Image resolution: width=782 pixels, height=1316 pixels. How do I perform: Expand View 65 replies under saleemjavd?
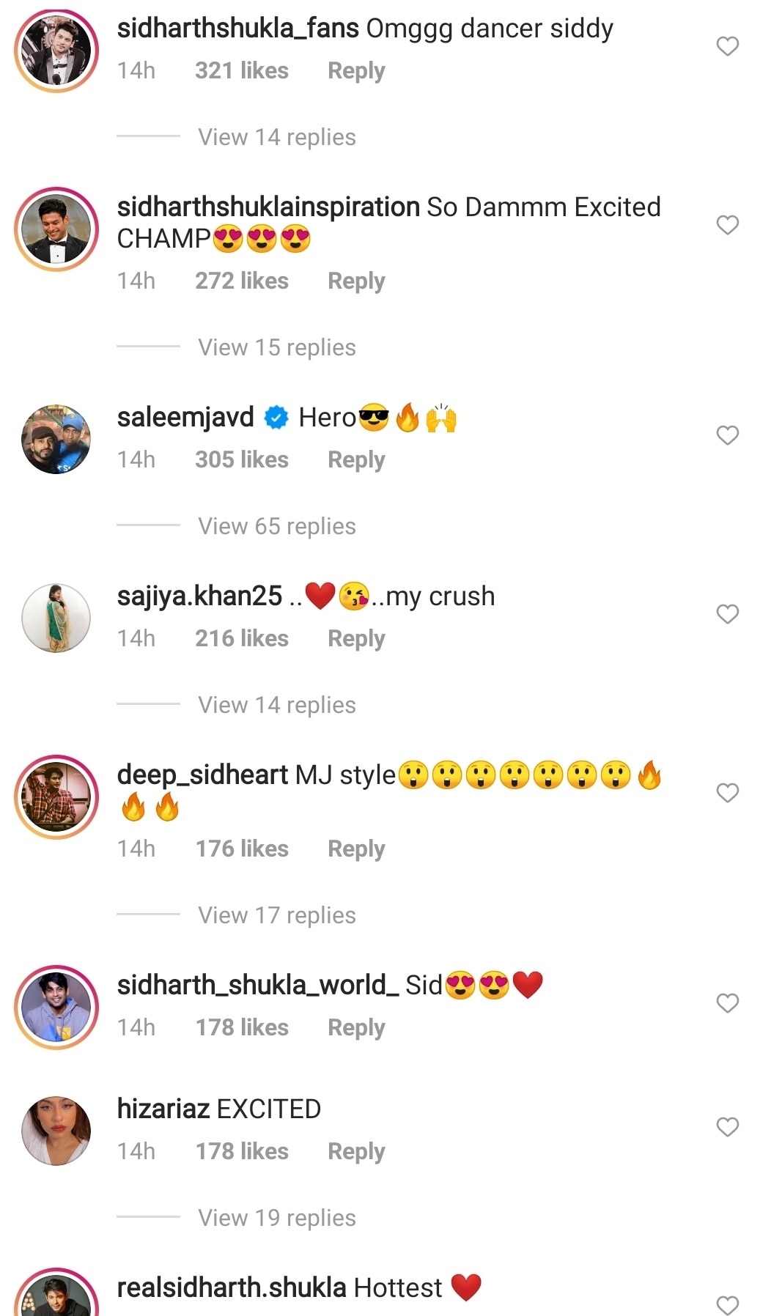pyautogui.click(x=276, y=526)
